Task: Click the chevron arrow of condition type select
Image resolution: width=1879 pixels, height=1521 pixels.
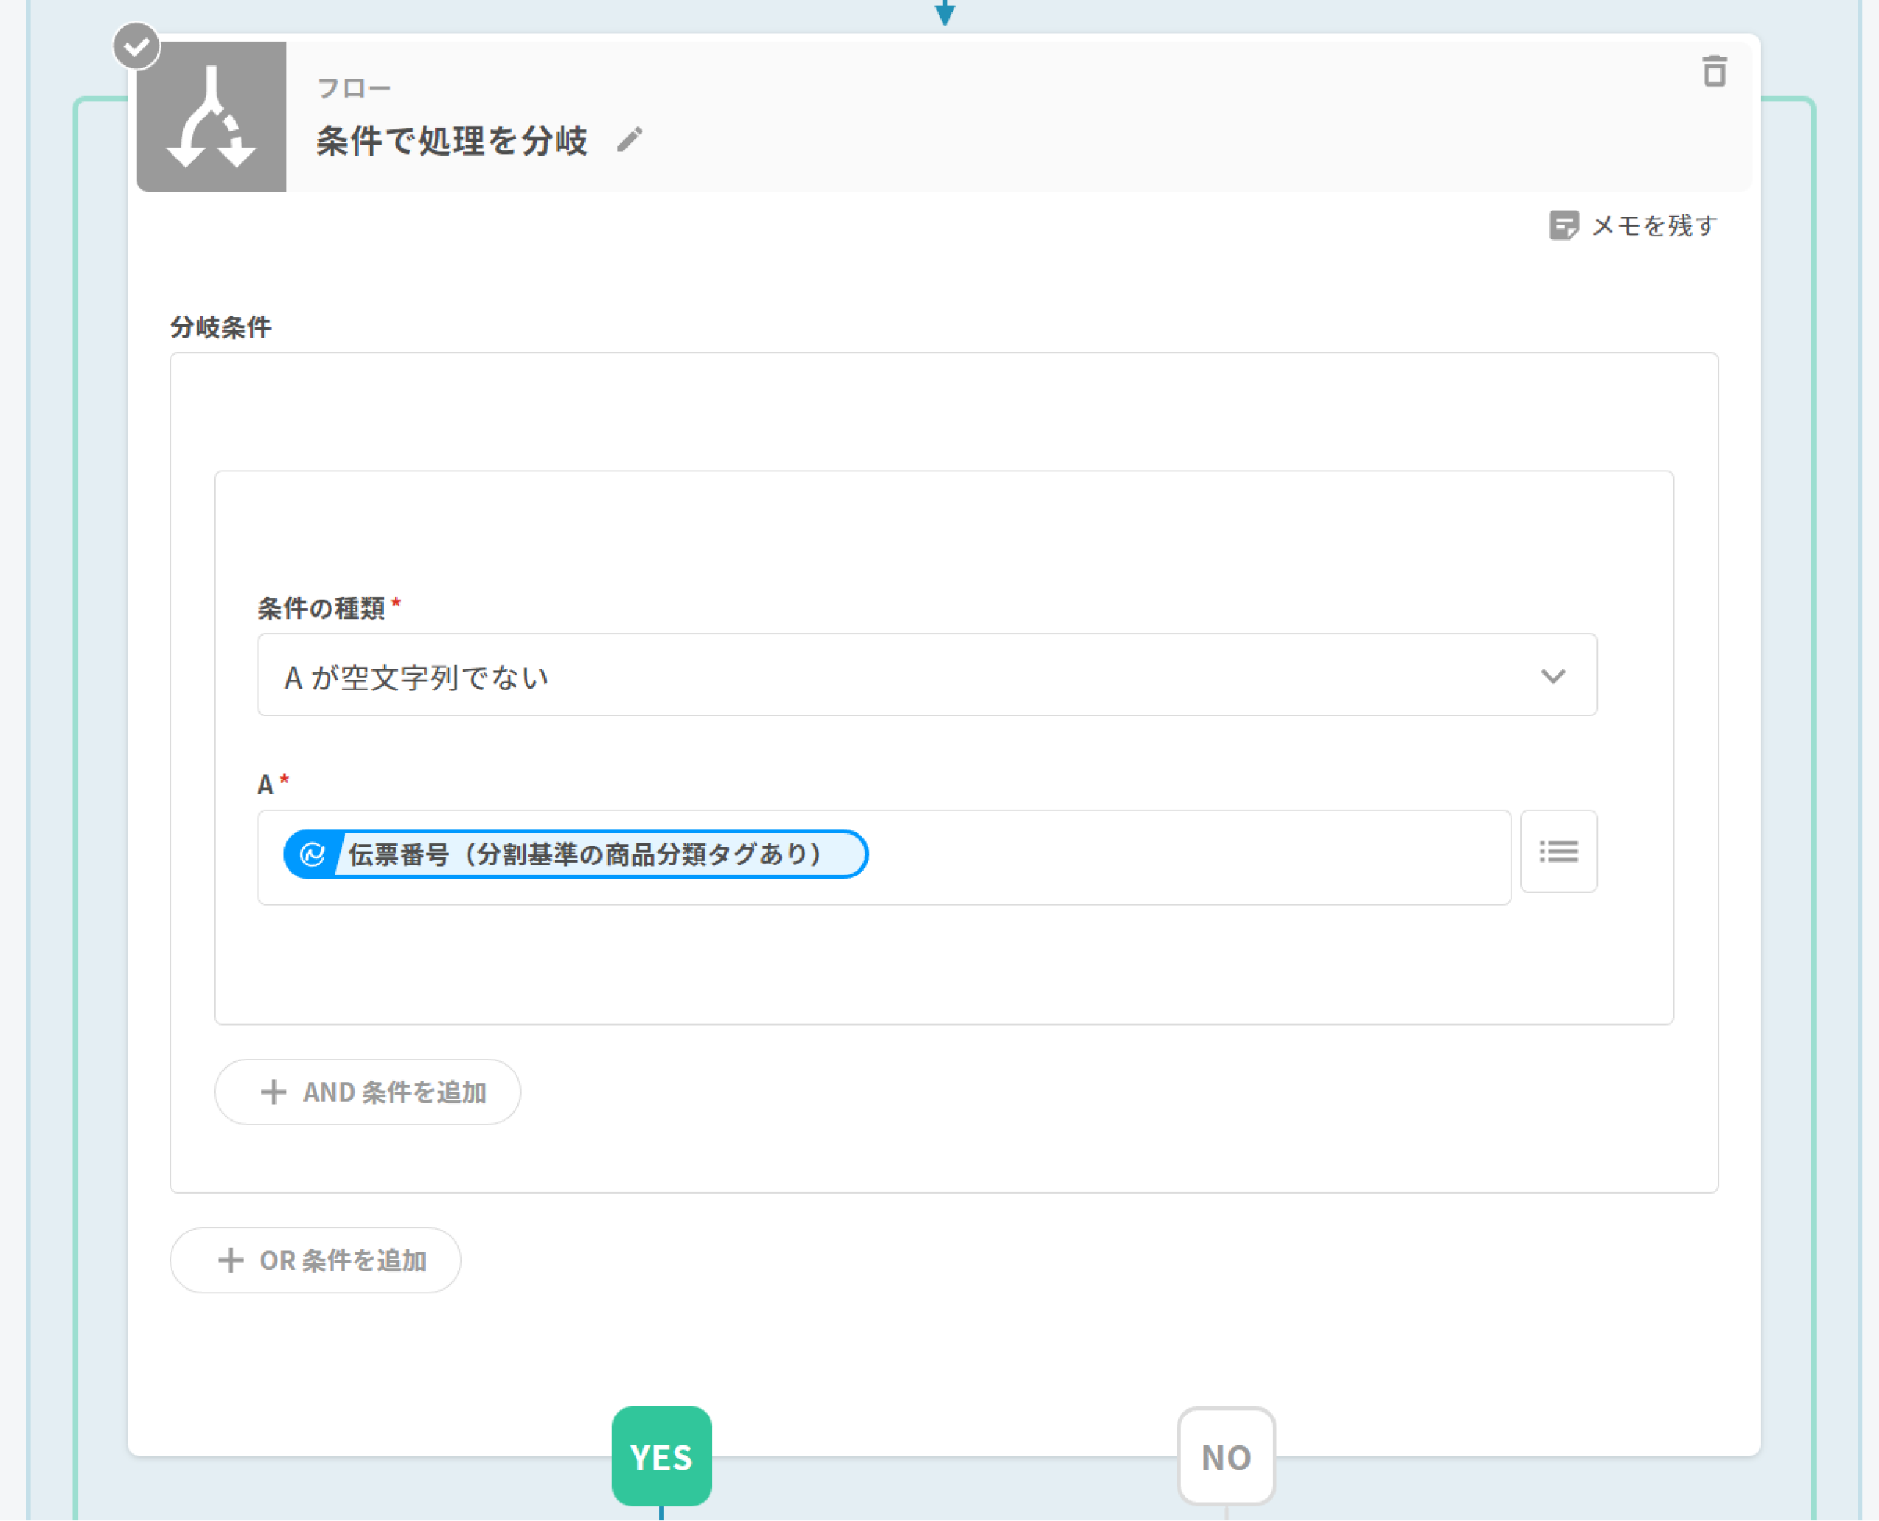Action: tap(1552, 675)
